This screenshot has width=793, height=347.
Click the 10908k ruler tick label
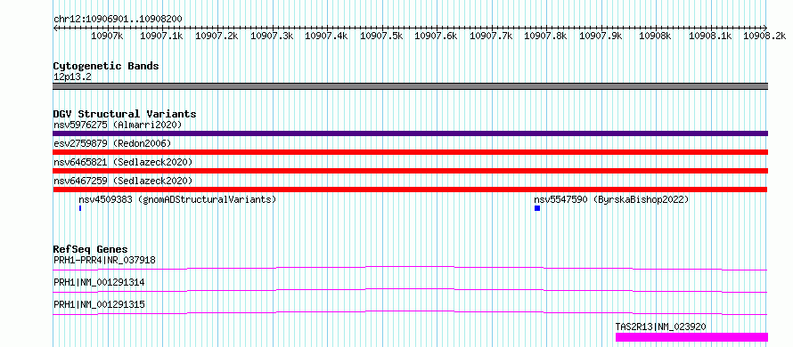656,36
